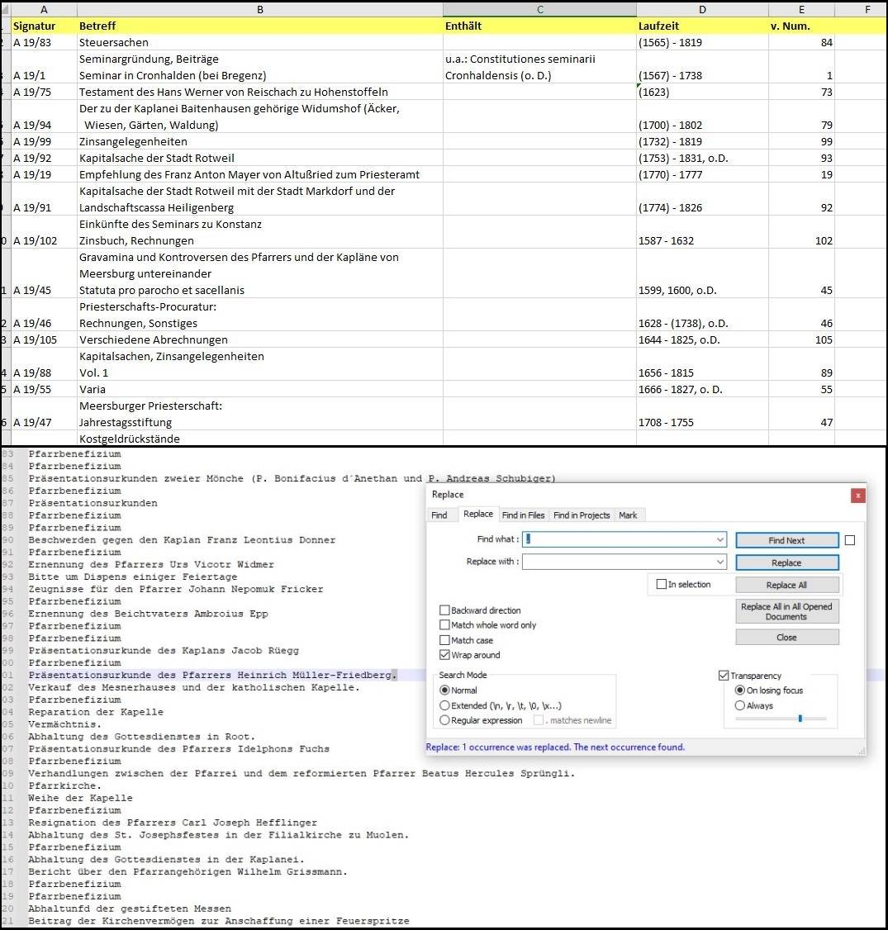Click line Bitte um Dispens einiger Feiertage
This screenshot has width=888, height=930.
pyautogui.click(x=133, y=577)
